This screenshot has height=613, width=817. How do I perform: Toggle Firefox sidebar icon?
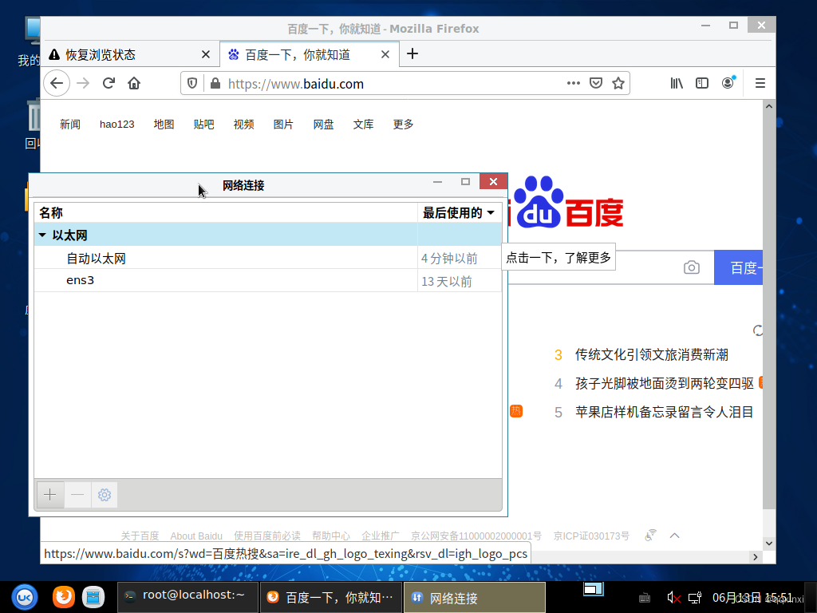pos(702,83)
